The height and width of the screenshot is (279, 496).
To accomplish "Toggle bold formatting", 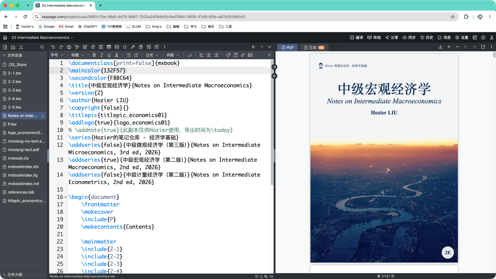I will coord(94,55).
